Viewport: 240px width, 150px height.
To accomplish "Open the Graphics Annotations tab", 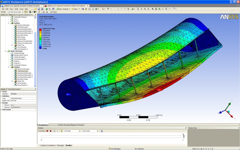I will tap(48, 145).
